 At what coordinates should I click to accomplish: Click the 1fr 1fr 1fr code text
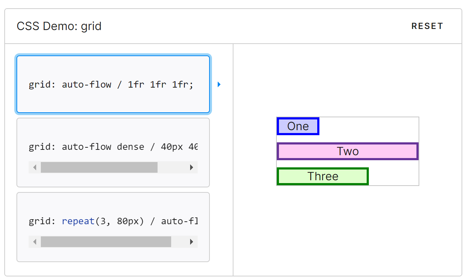pos(160,84)
